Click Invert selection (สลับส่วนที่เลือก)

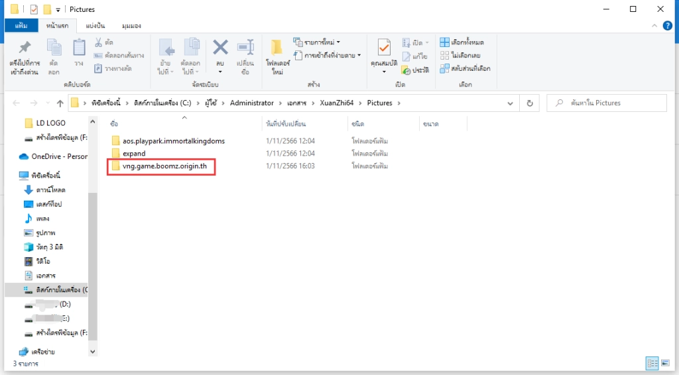[x=465, y=68]
